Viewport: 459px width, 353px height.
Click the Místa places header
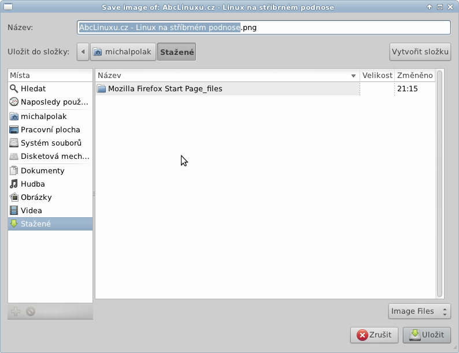click(x=50, y=75)
